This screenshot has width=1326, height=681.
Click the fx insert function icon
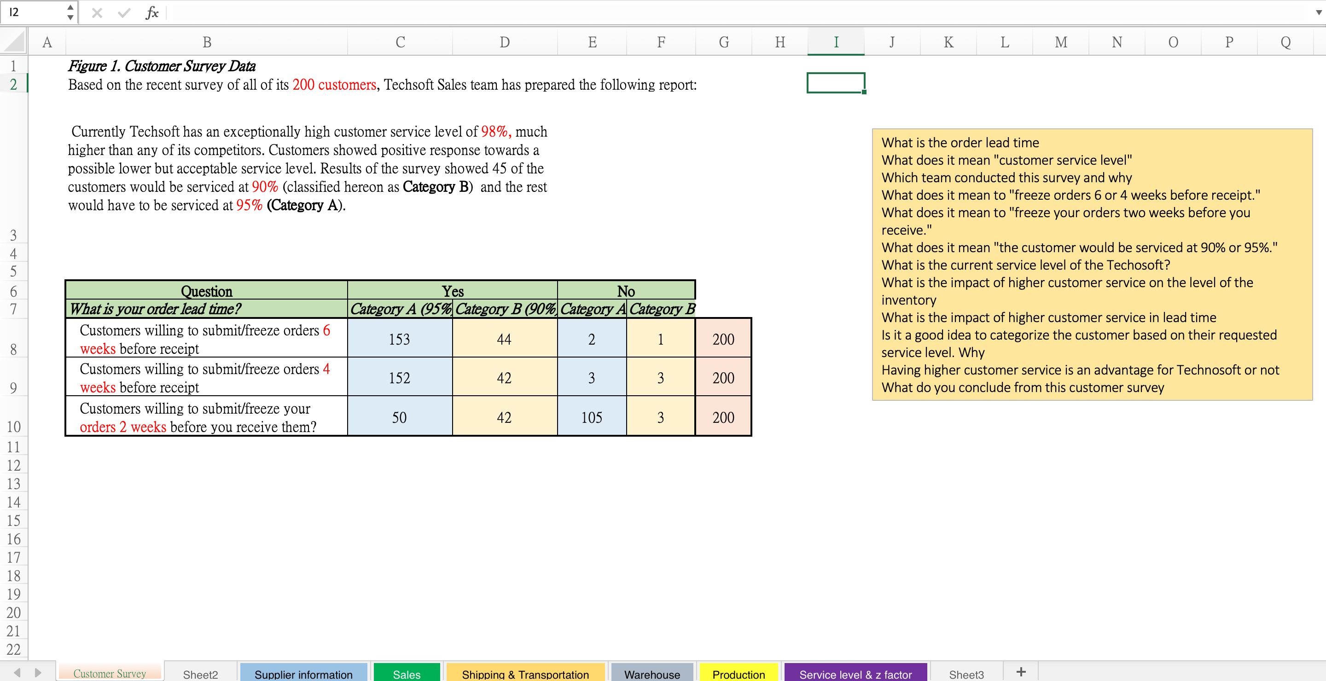tap(152, 12)
